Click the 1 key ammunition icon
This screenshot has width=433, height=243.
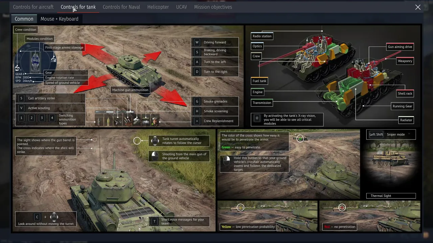tap(21, 118)
